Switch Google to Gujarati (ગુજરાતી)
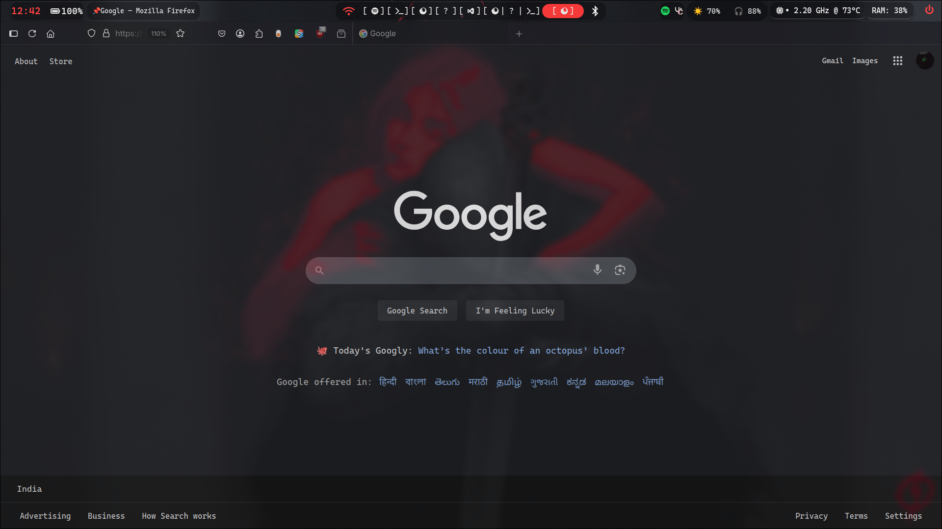Image resolution: width=942 pixels, height=529 pixels. tap(544, 382)
